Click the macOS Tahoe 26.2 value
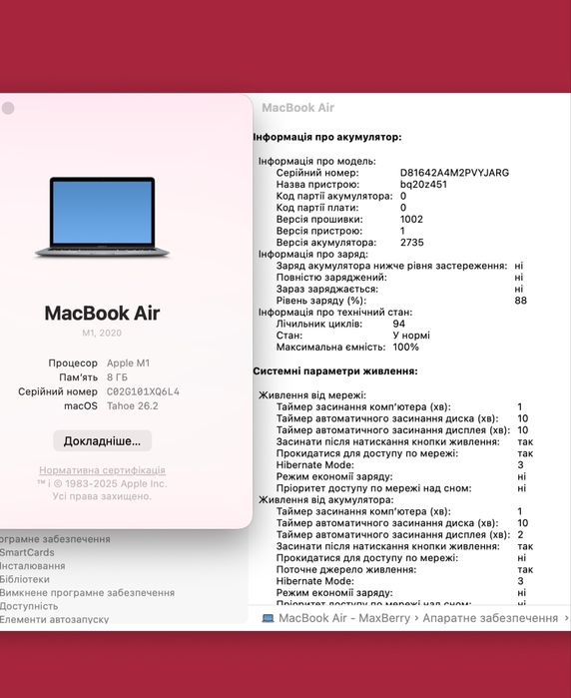The width and height of the screenshot is (571, 698). (x=133, y=406)
